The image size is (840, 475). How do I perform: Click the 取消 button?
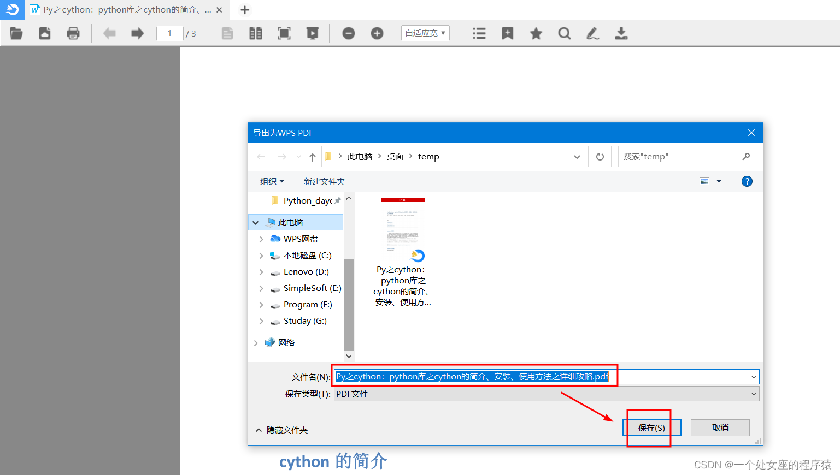tap(720, 428)
